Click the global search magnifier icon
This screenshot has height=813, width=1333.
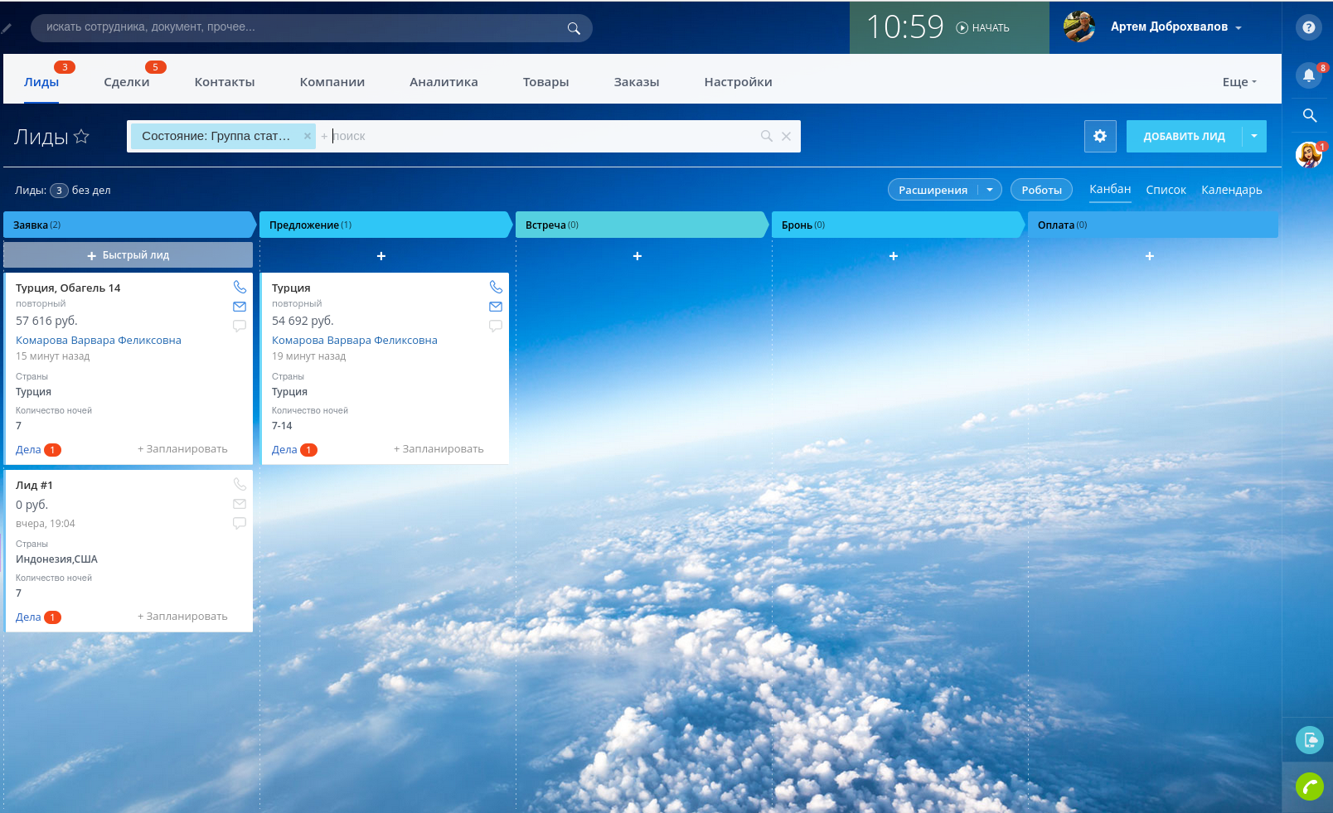[574, 28]
